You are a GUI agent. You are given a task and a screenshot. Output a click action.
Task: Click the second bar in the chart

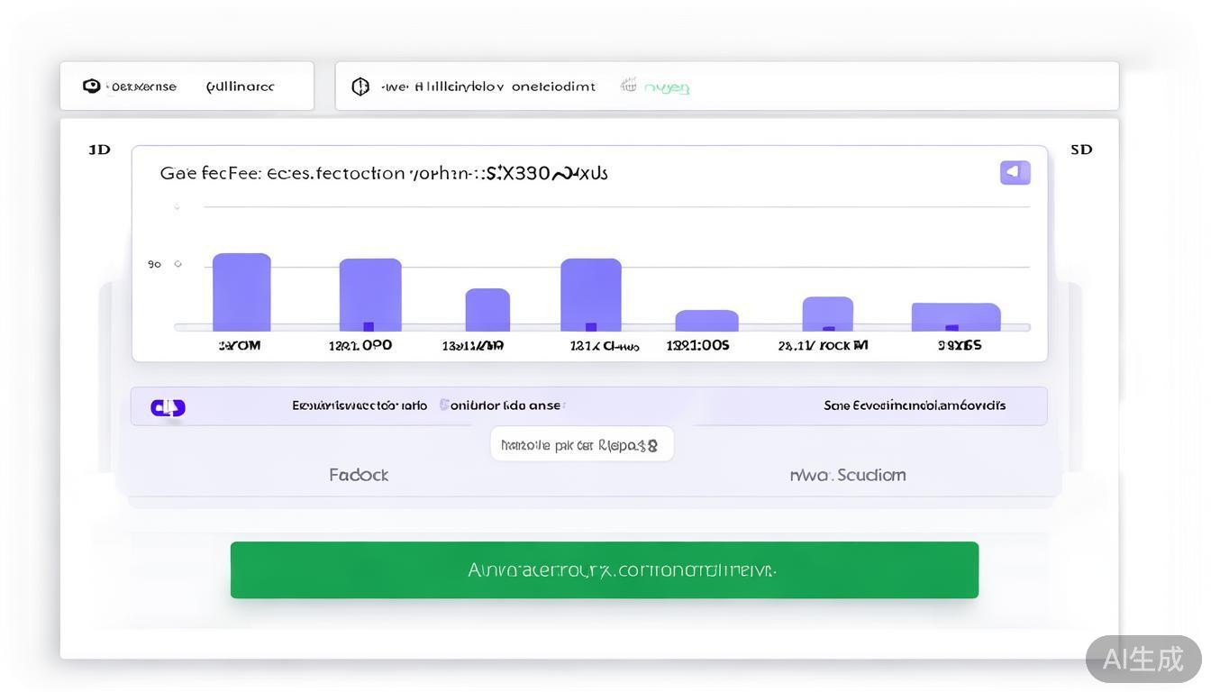tap(370, 296)
